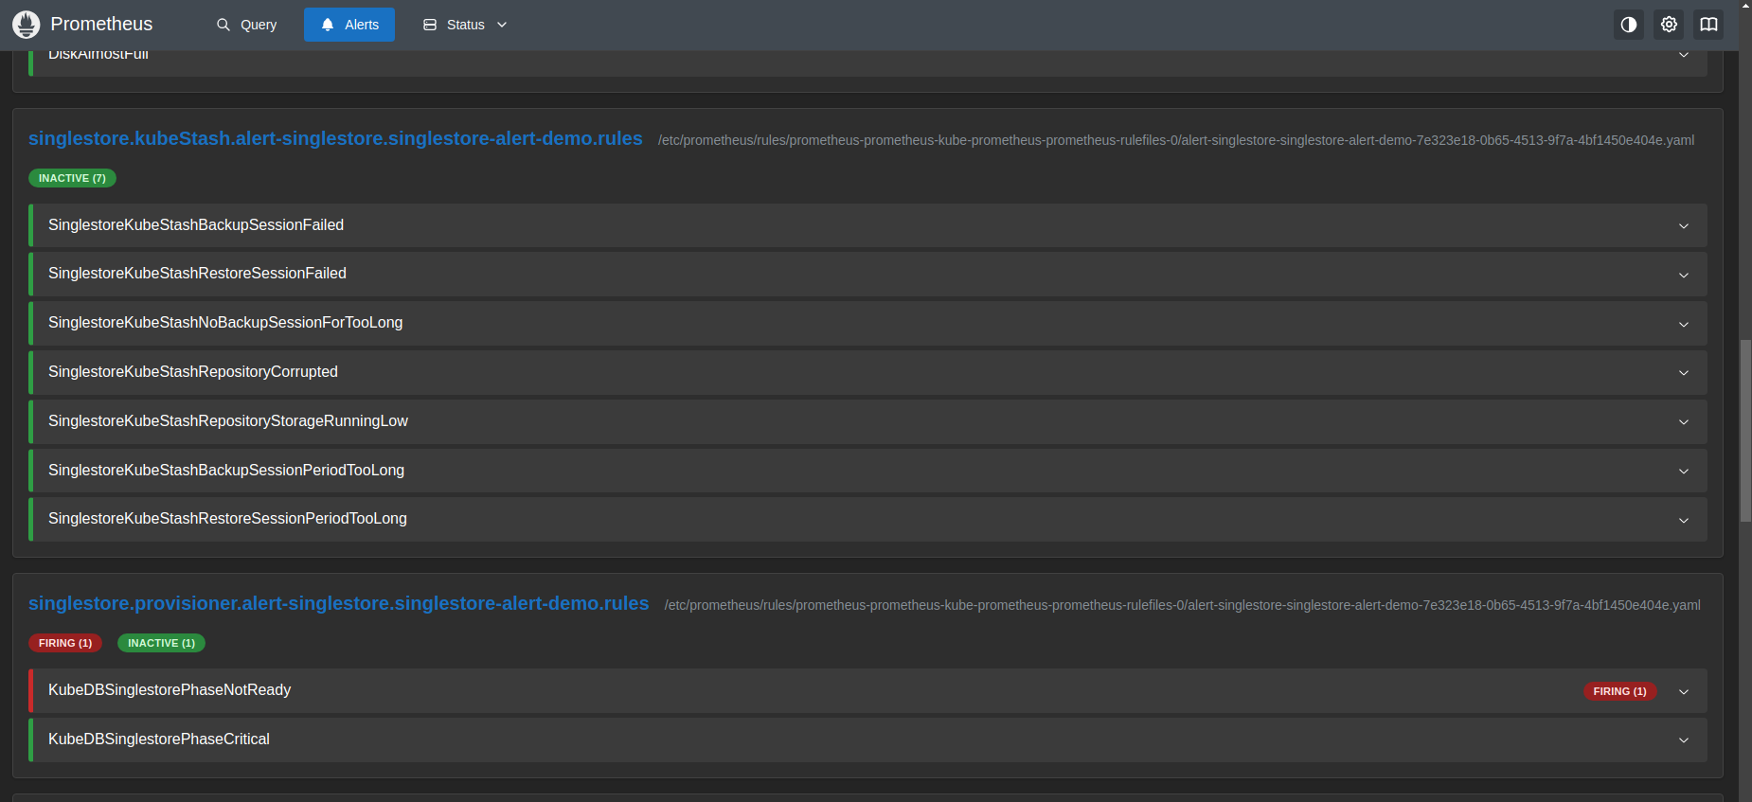Click the INACTIVE (7) badge
1752x802 pixels.
(x=72, y=178)
